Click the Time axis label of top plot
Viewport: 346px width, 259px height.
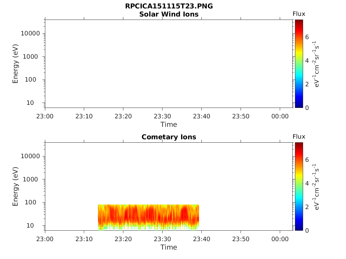169,125
